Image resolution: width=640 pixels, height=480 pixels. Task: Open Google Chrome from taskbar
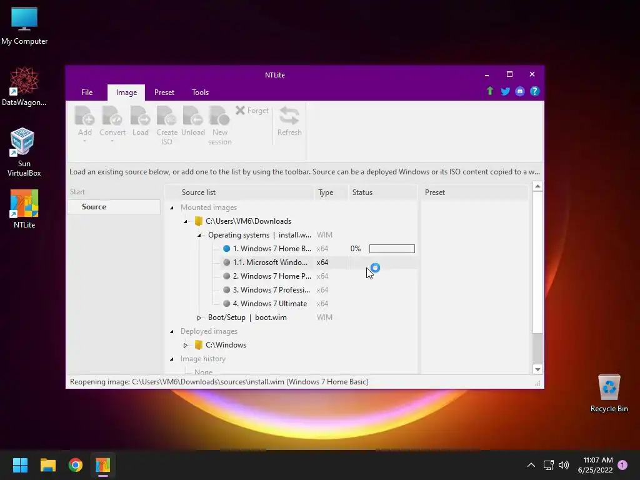tap(76, 465)
